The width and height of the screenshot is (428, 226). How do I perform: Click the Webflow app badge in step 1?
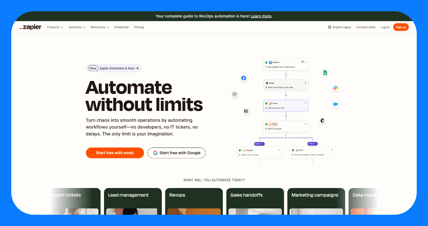point(274,62)
